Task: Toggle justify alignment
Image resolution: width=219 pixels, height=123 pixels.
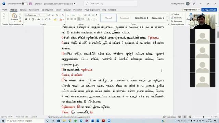Action: [79, 19]
